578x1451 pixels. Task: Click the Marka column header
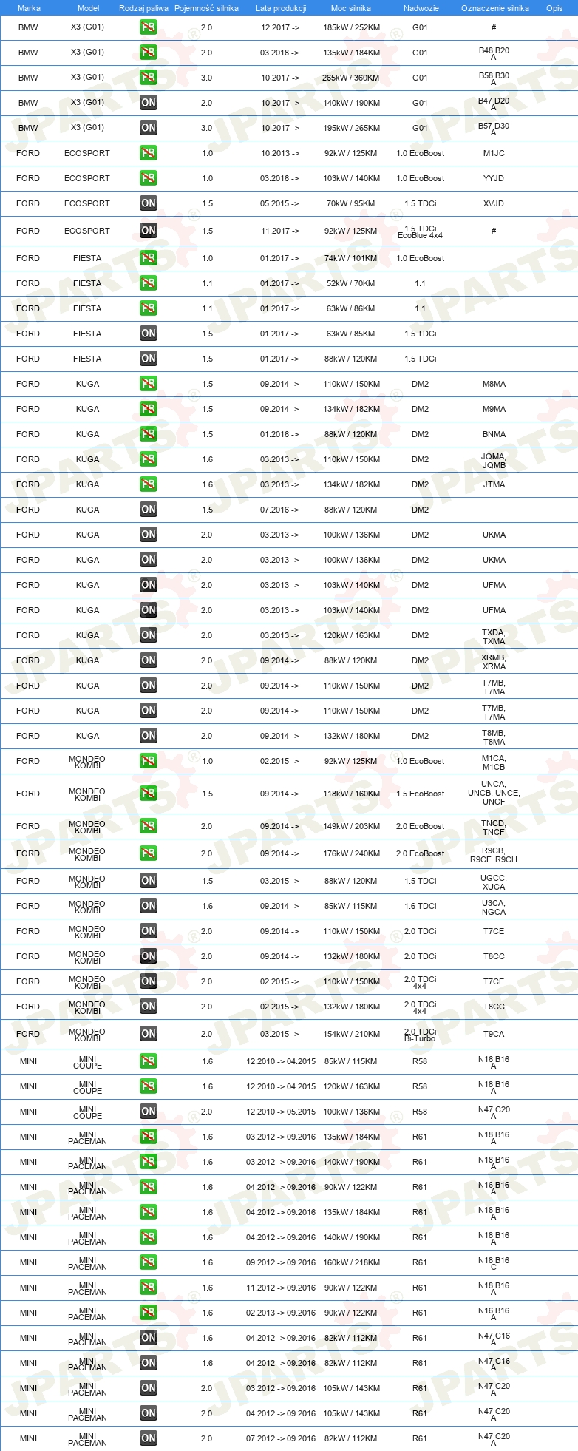point(29,8)
